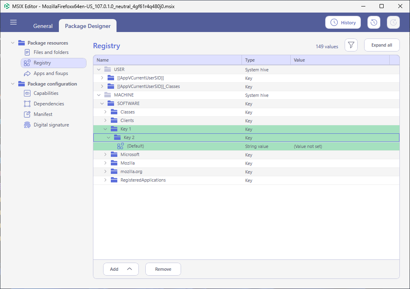The width and height of the screenshot is (410, 289).
Task: Click the redo clock icon button
Action: 393,22
